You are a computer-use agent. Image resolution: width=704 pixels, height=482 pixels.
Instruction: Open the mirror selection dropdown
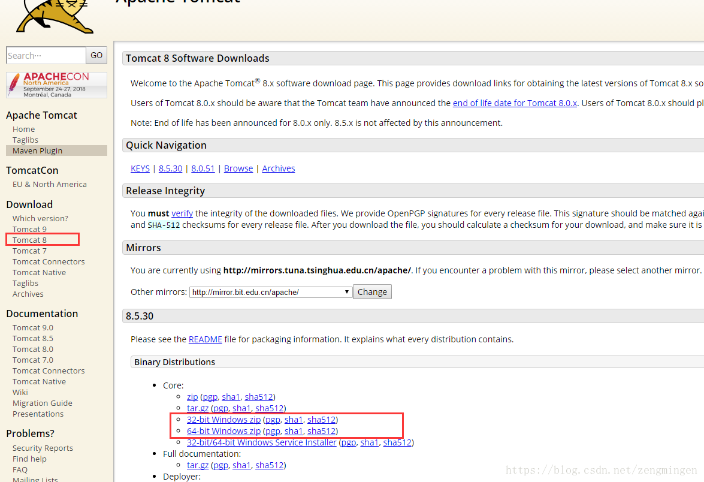click(x=271, y=292)
